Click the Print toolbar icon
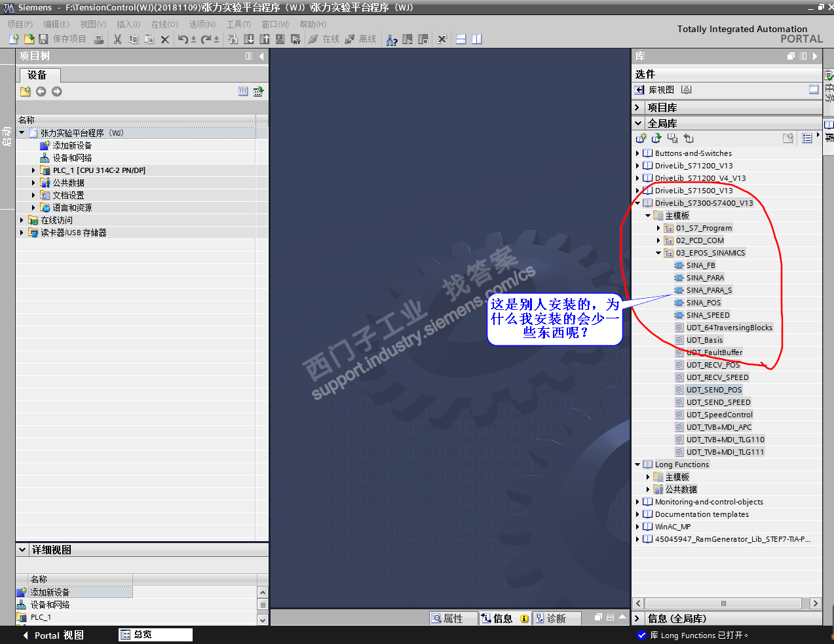 point(98,39)
